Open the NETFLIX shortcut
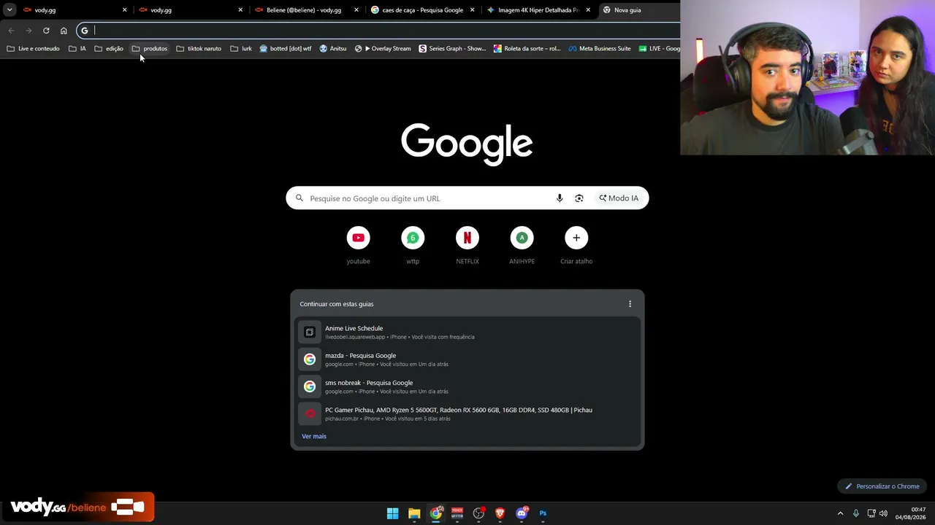The width and height of the screenshot is (935, 525). (467, 245)
